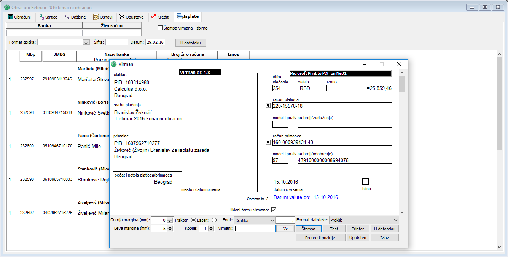This screenshot has height=257, width=508.
Task: Select the Laser radio button
Action: (x=213, y=220)
